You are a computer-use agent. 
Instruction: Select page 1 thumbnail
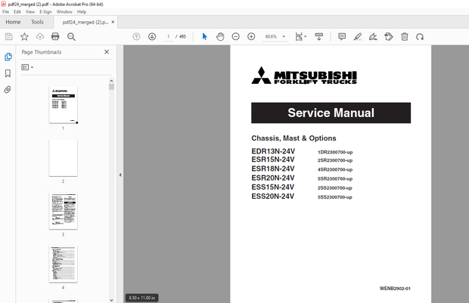(64, 105)
